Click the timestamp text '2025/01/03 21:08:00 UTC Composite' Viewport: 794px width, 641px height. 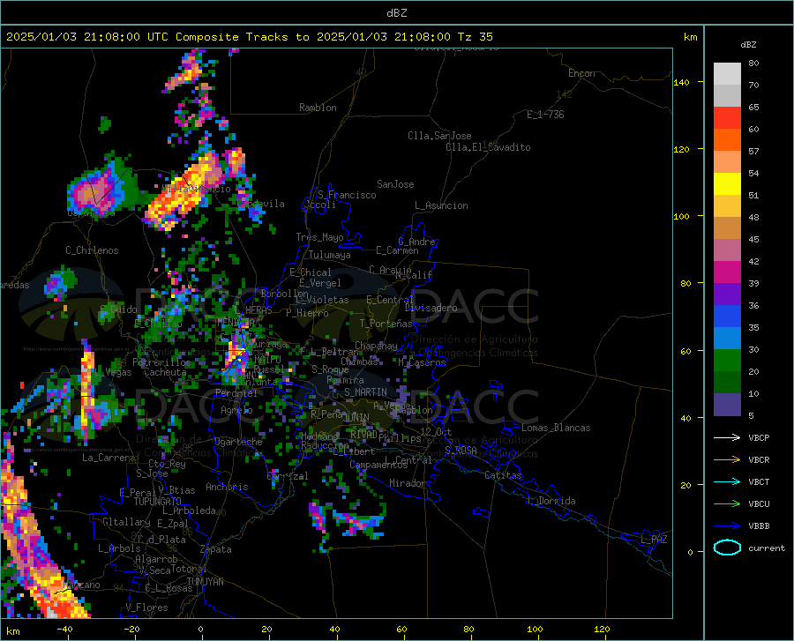pyautogui.click(x=122, y=37)
